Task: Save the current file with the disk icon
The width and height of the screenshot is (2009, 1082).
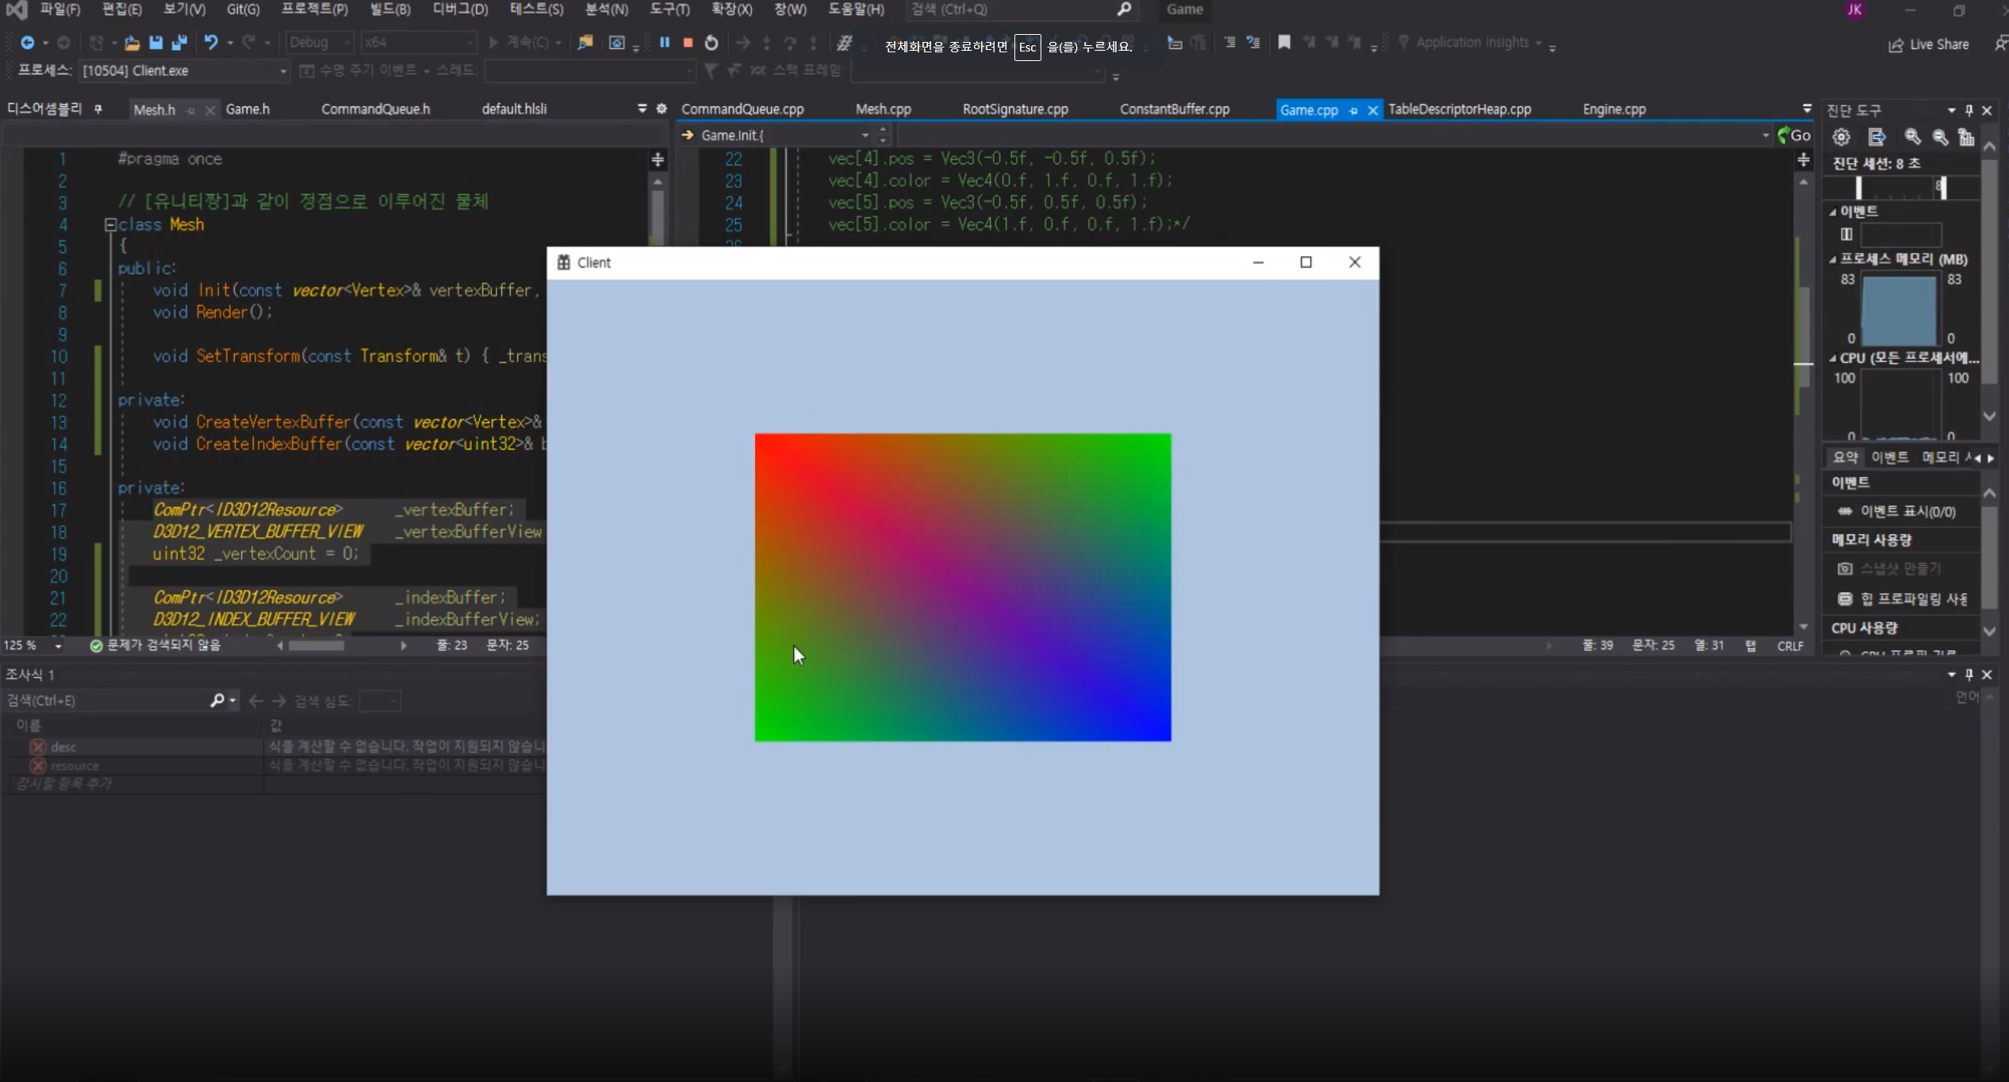Action: click(156, 43)
